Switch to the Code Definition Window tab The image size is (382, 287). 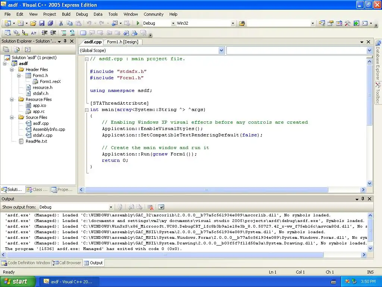(x=26, y=263)
